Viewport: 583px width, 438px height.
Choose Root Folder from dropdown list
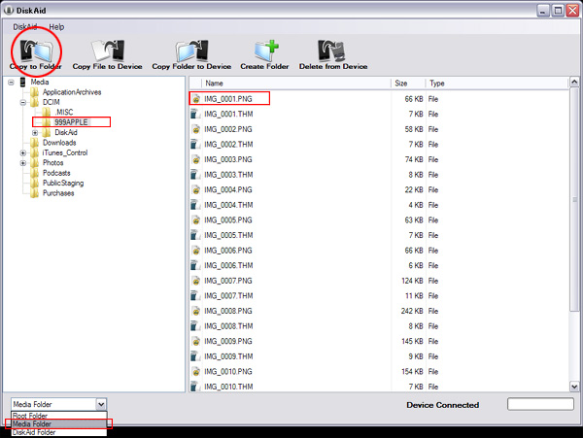(59, 416)
